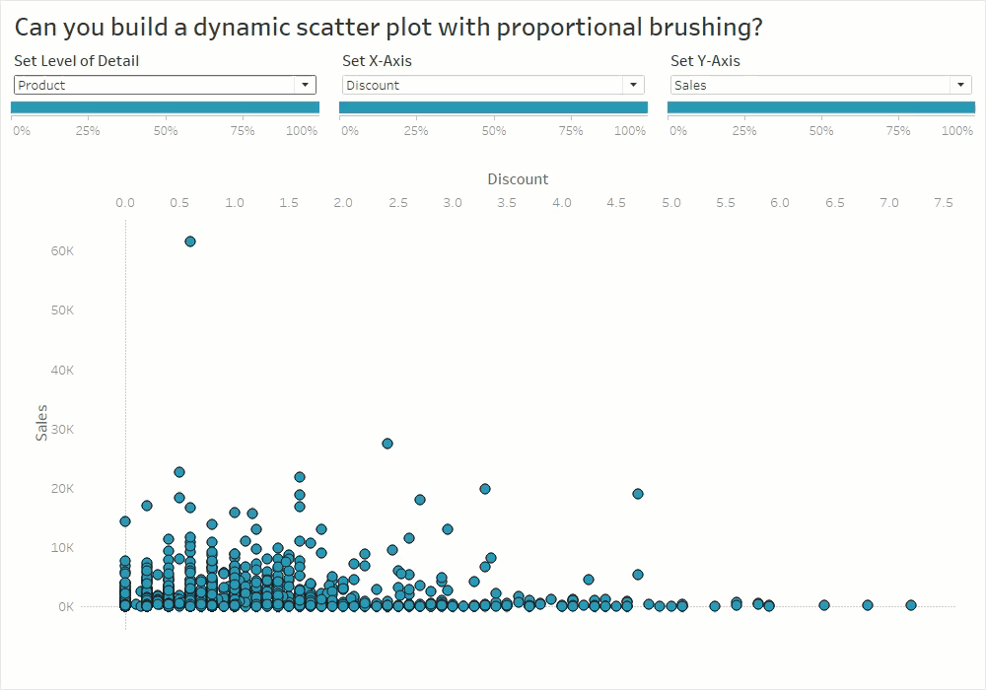Viewport: 986px width, 690px height.
Task: Select the highest Sales point above 60K
Action: point(190,241)
